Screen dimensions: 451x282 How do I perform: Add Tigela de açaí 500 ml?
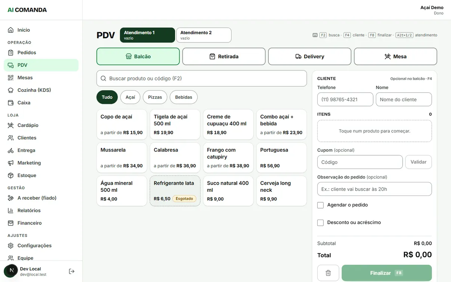click(175, 124)
